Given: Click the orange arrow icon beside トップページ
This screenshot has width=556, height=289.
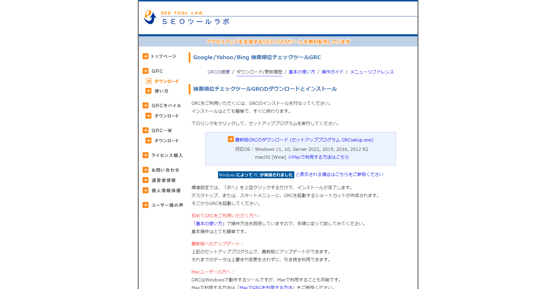Looking at the screenshot, I should coord(146,56).
